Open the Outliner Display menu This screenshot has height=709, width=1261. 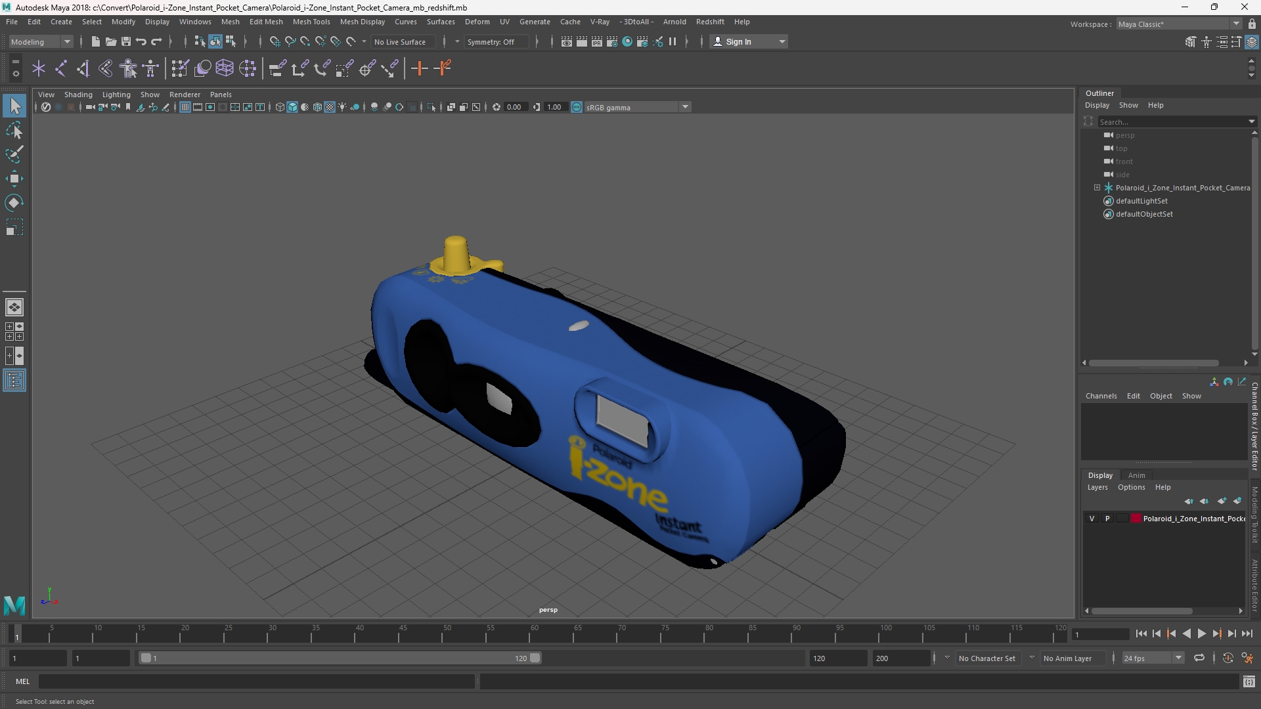[1097, 105]
